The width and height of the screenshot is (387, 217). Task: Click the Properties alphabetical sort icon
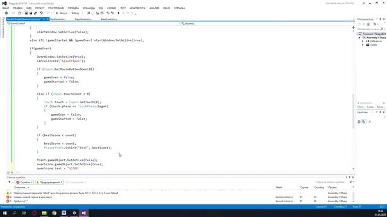(364, 122)
